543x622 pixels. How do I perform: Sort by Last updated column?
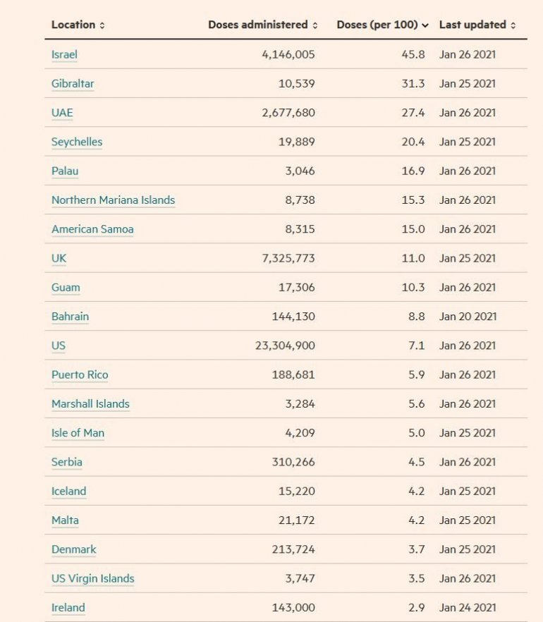[x=477, y=25]
